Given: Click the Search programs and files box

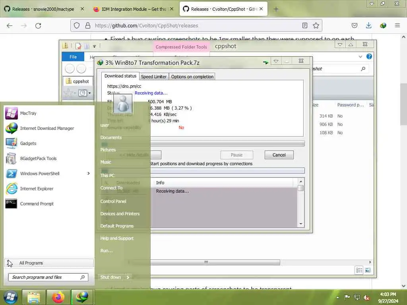Looking at the screenshot, I should 48,277.
